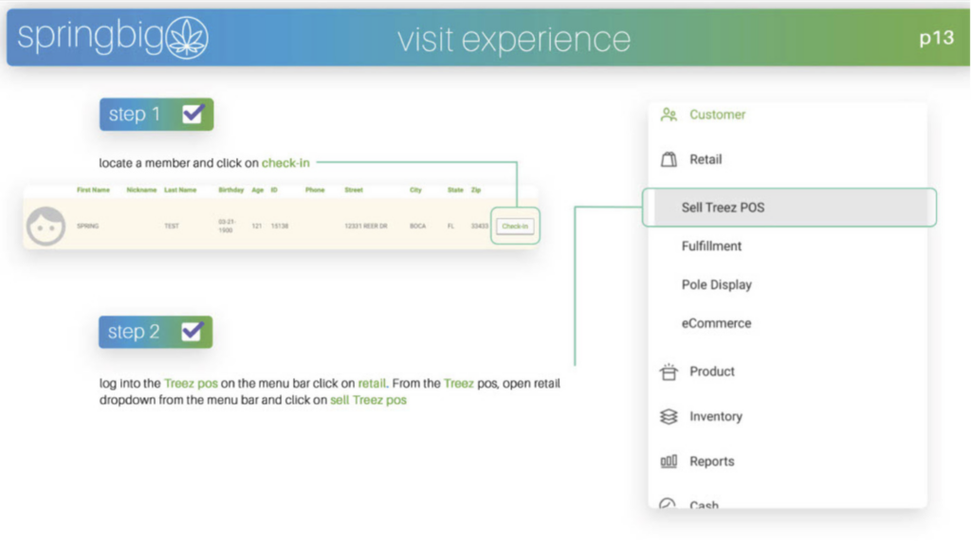
Task: Click the City column header
Action: coord(415,191)
